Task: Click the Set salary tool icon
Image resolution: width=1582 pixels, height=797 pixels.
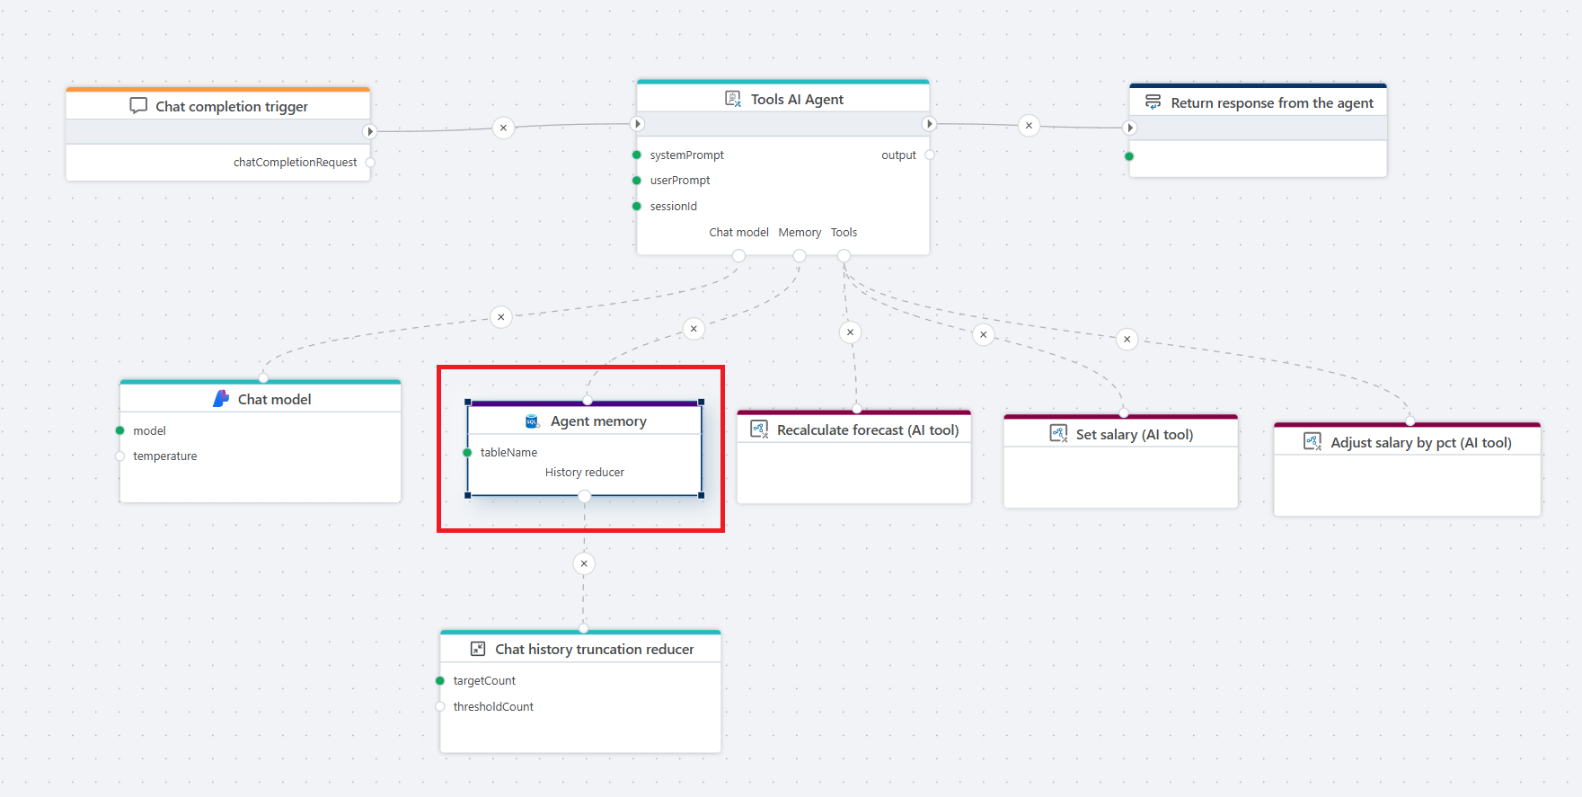Action: 1058,434
